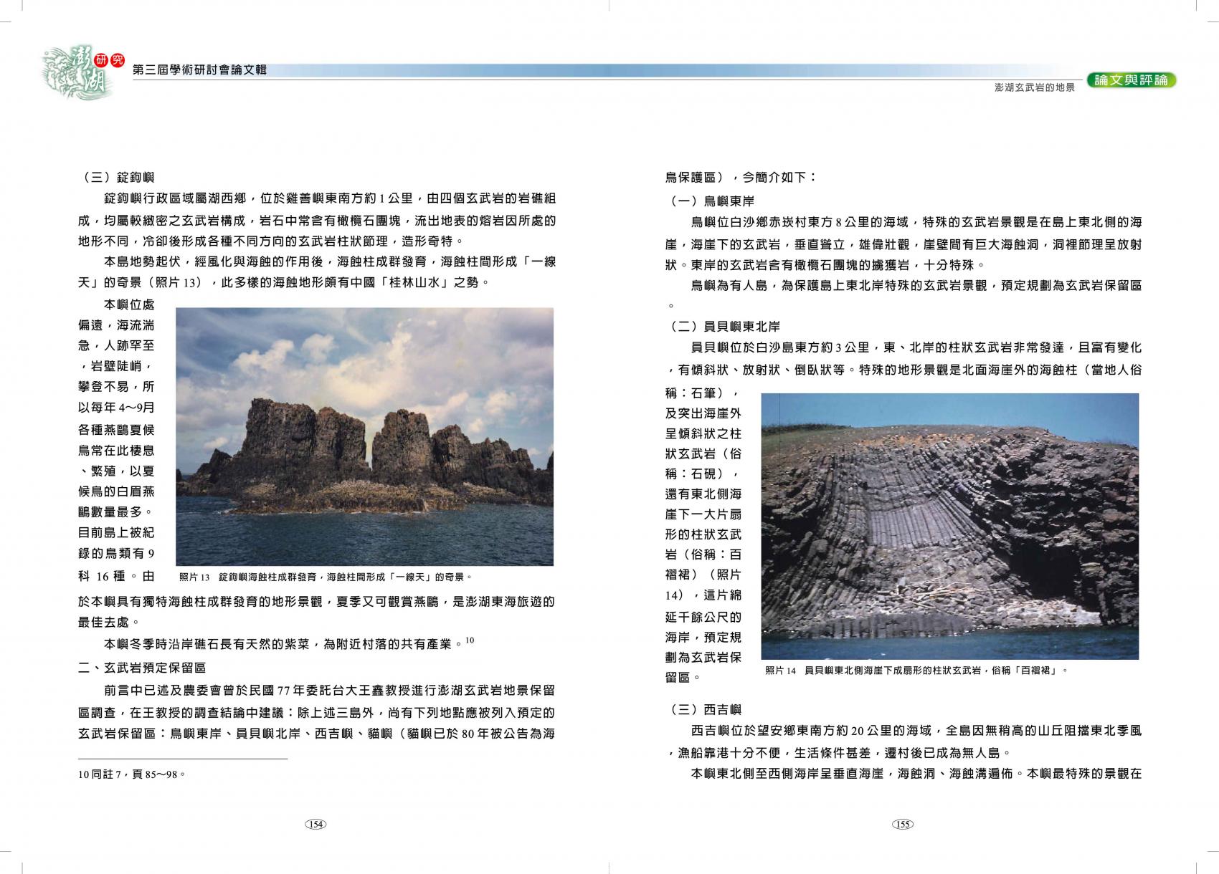Click the running header 澎湖玄武岩的地景
Screen dimensions: 1219x874
(x=1034, y=87)
